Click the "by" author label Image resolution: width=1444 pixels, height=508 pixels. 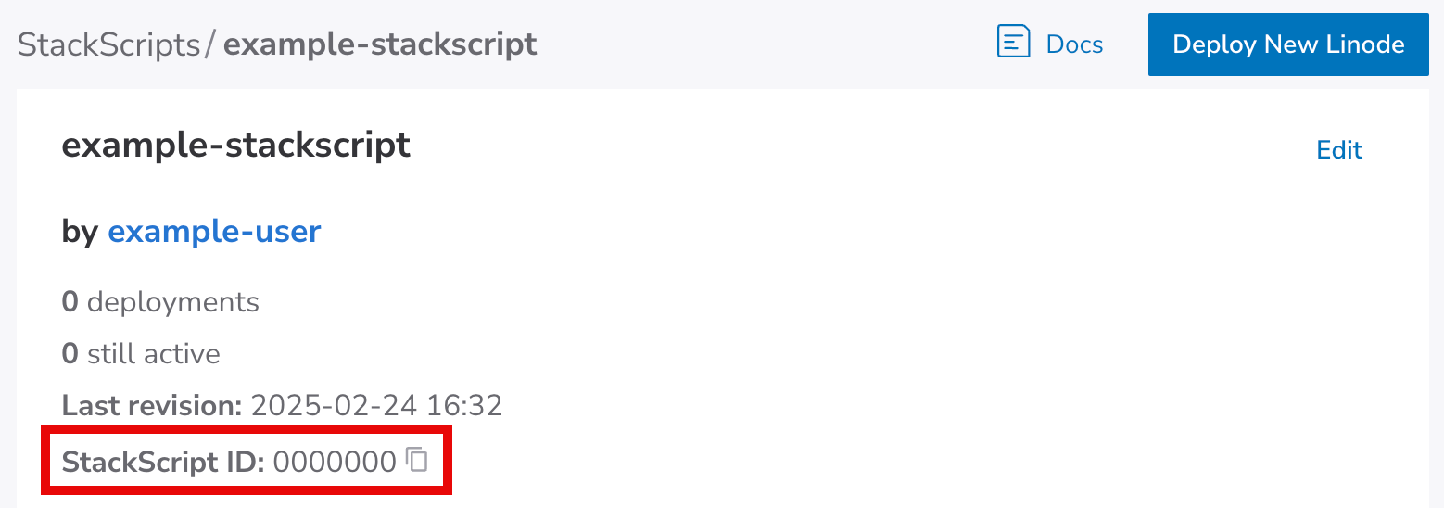click(80, 232)
